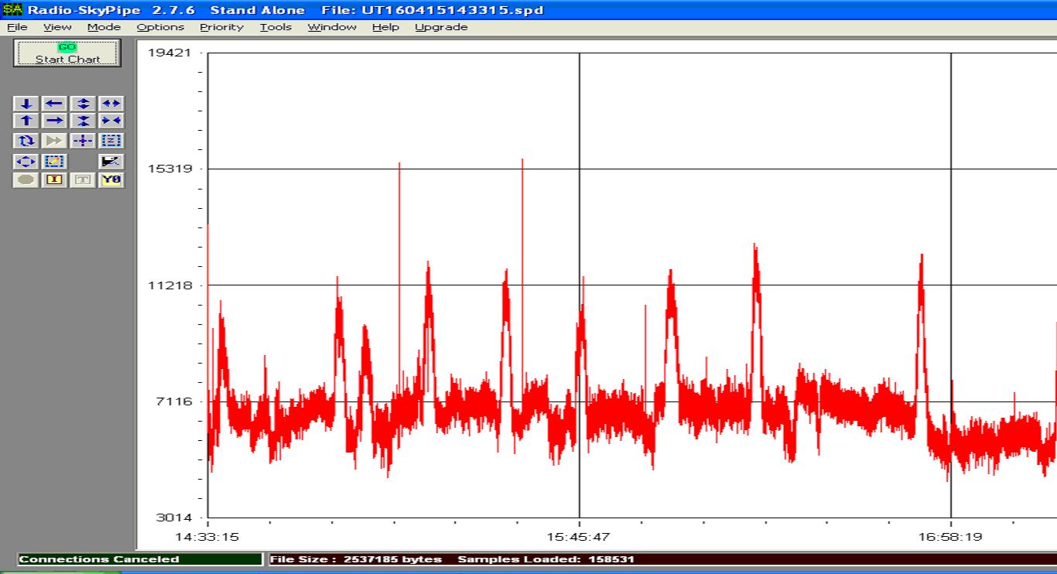Click the grayed fast-forward icon
The image size is (1057, 574).
[x=54, y=141]
